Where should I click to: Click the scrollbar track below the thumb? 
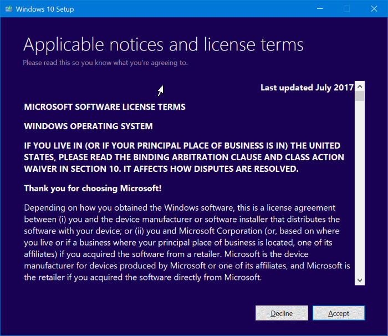coord(360,194)
